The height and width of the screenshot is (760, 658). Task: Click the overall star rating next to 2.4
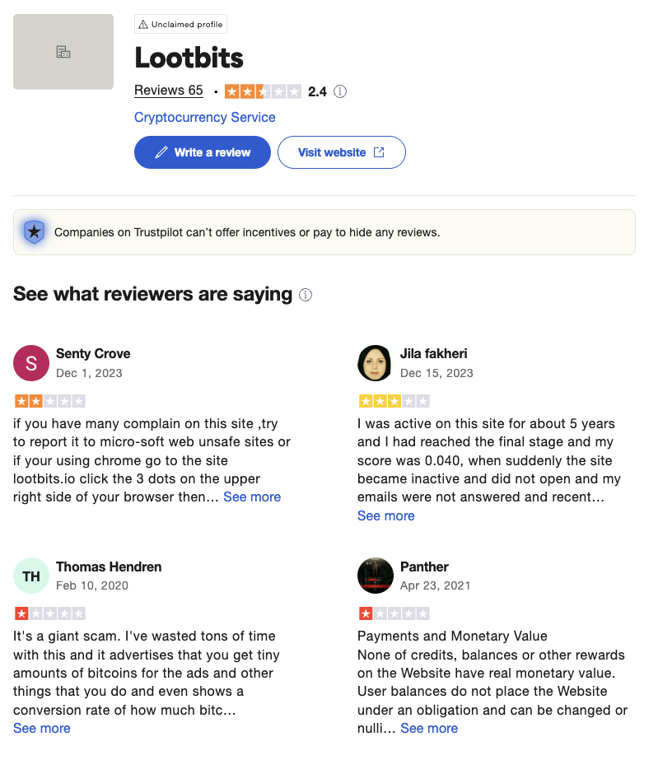[x=263, y=91]
